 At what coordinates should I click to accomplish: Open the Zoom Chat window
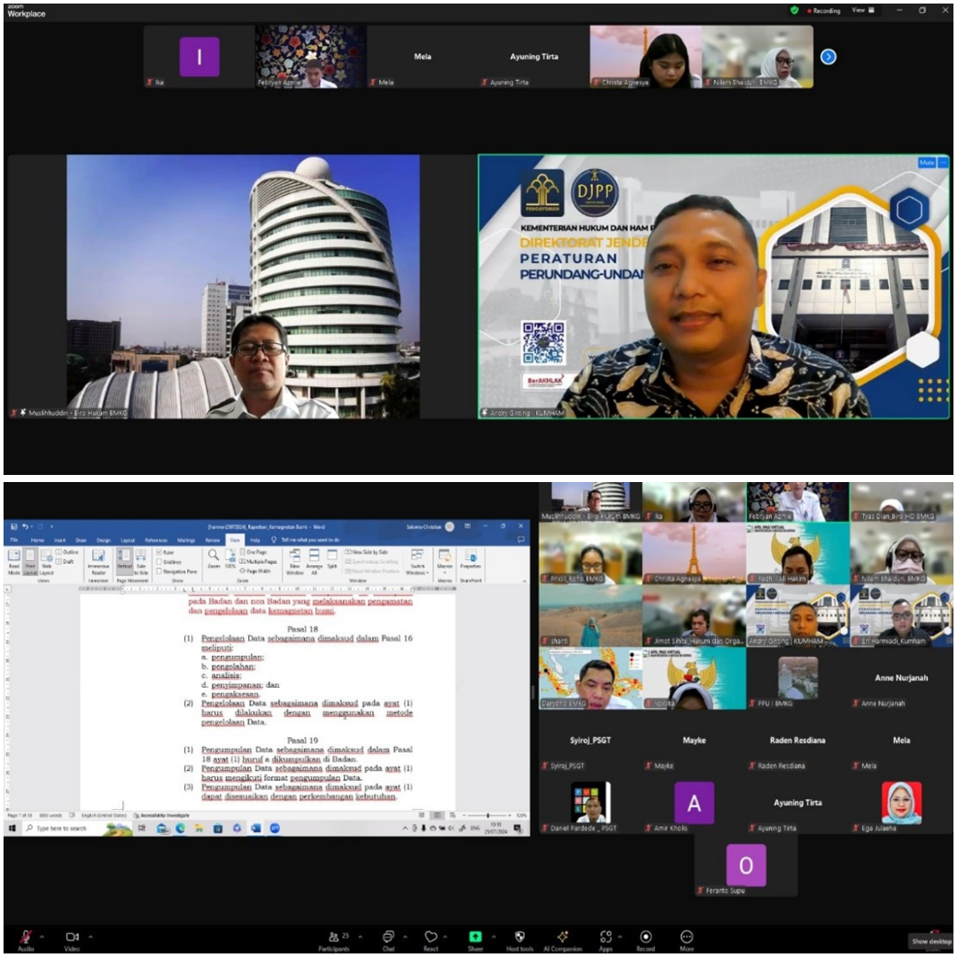click(x=387, y=937)
